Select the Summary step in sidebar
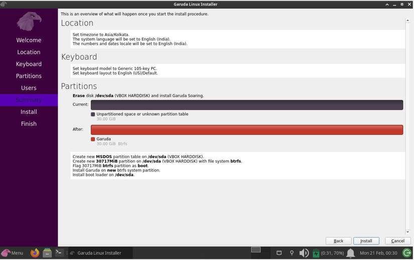 (x=29, y=100)
